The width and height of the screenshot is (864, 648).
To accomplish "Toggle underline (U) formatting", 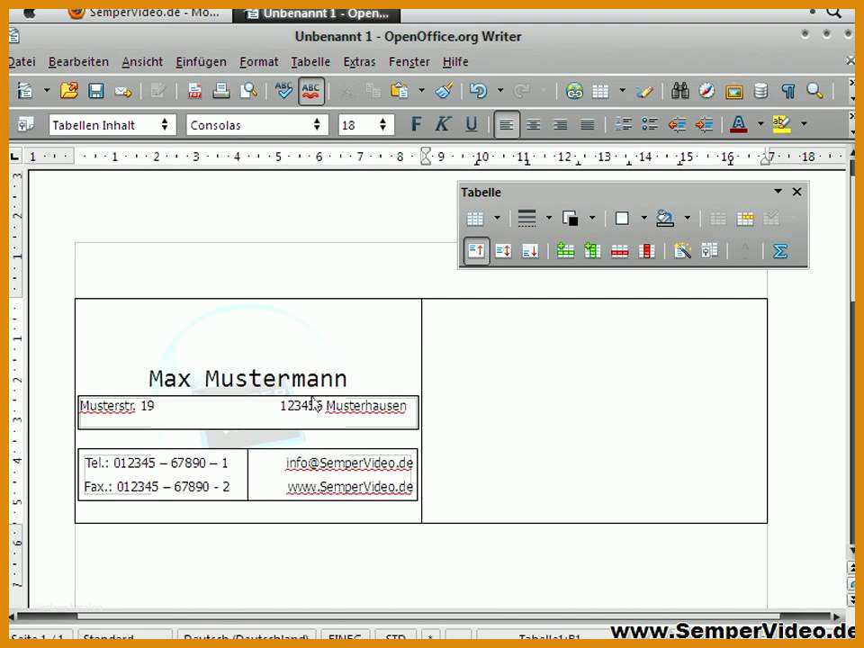I will [x=471, y=124].
